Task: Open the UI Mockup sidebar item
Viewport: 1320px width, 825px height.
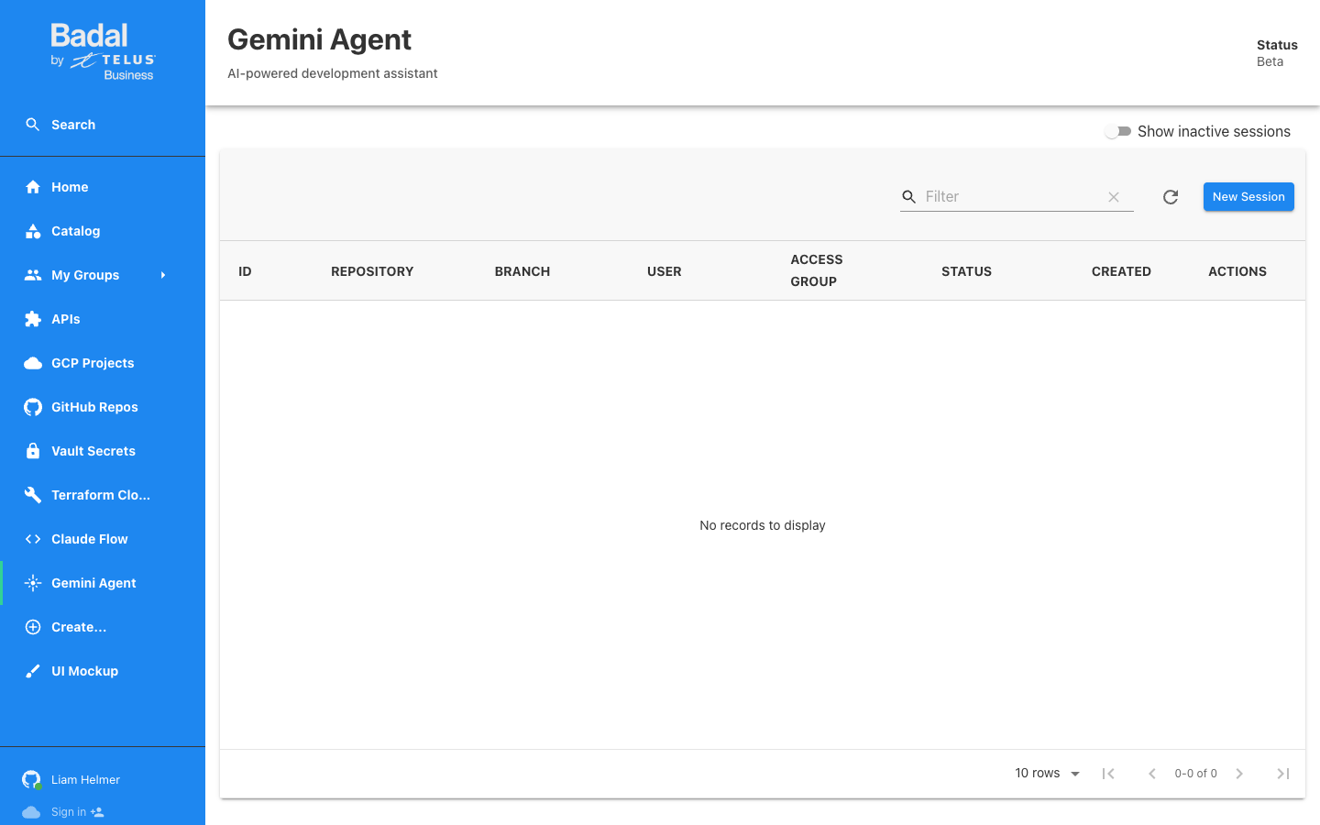Action: pyautogui.click(x=103, y=671)
